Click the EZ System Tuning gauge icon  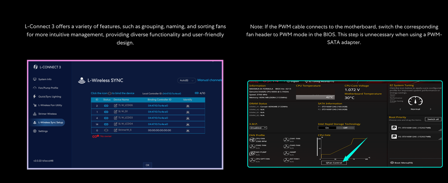[415, 101]
